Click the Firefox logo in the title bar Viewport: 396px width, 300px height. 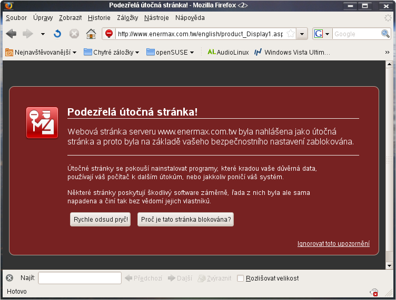point(8,5)
